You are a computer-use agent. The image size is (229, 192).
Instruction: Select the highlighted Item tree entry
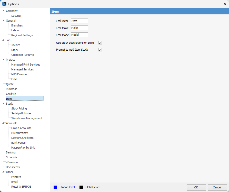click(25, 99)
